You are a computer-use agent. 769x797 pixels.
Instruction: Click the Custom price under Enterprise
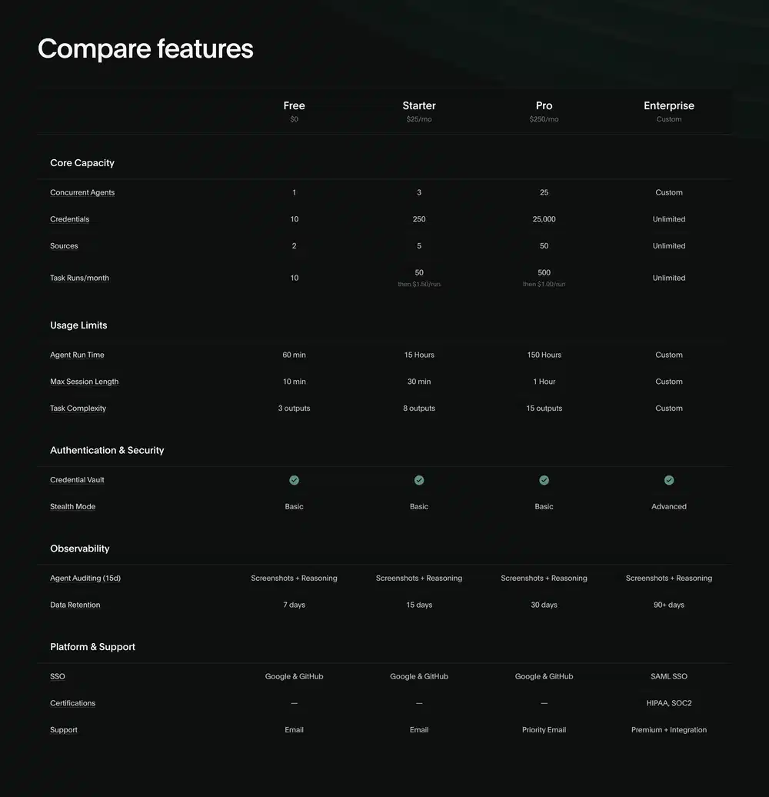click(669, 119)
